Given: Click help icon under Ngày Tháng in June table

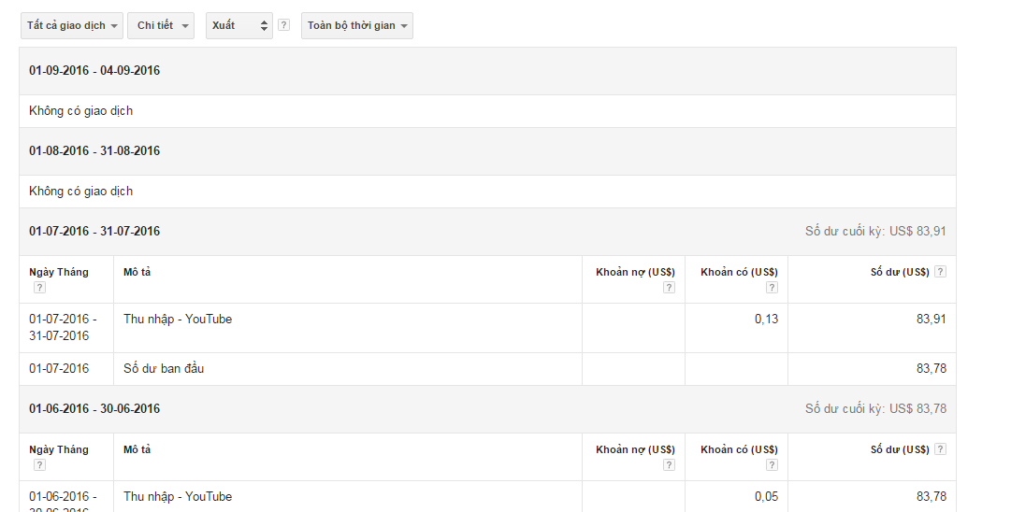Looking at the screenshot, I should click(39, 465).
